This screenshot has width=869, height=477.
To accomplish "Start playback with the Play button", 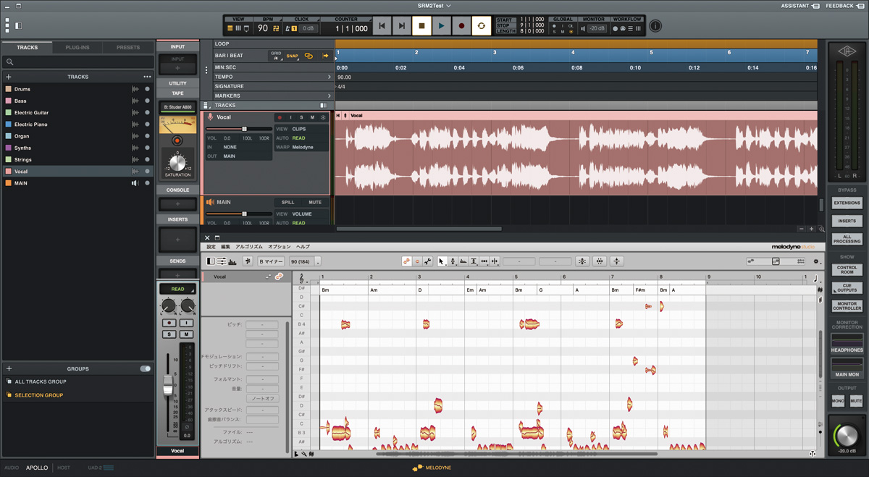I will coord(441,26).
